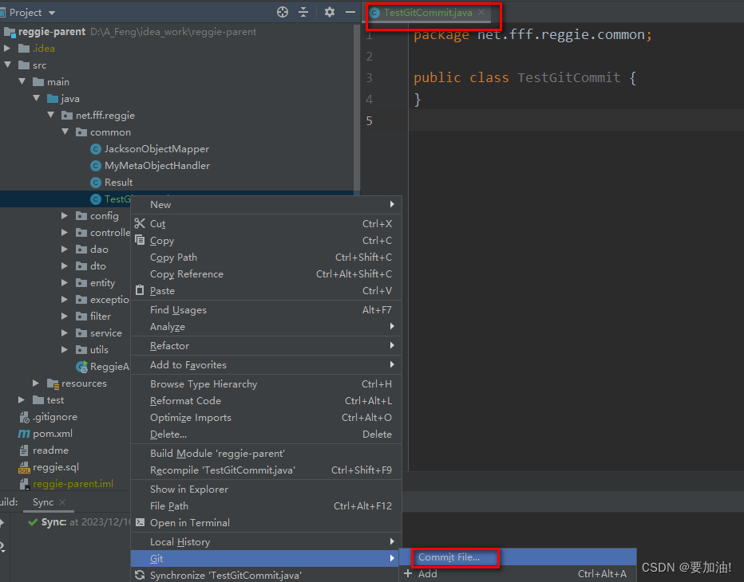The width and height of the screenshot is (744, 582).
Task: Choose Find Usages menu item
Action: (x=266, y=310)
